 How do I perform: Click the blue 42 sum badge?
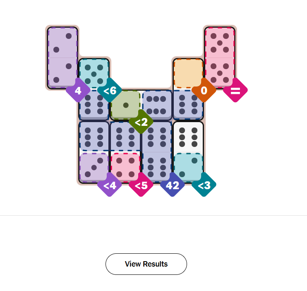point(172,185)
